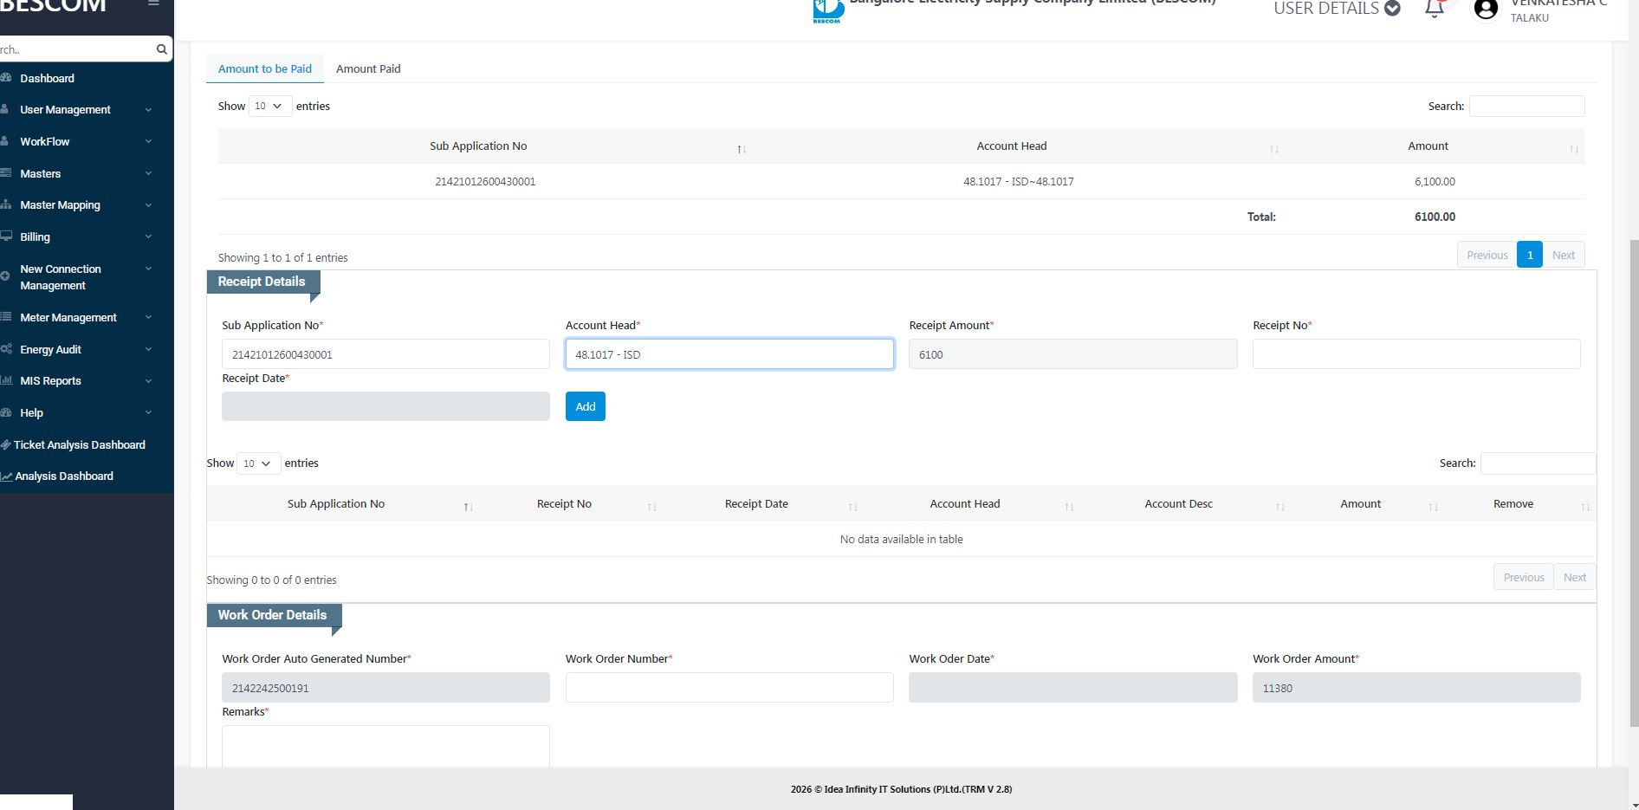Select page 1 in the upper table pagination

(1530, 255)
